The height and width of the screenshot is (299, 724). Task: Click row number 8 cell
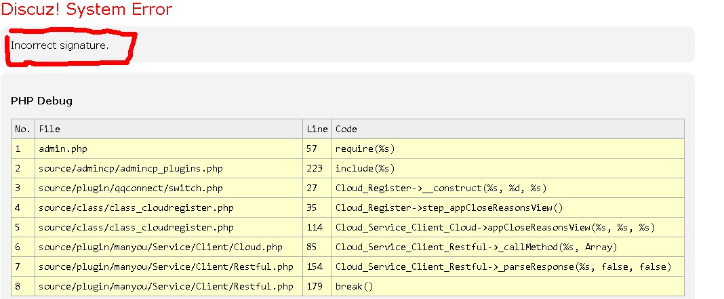tap(23, 286)
